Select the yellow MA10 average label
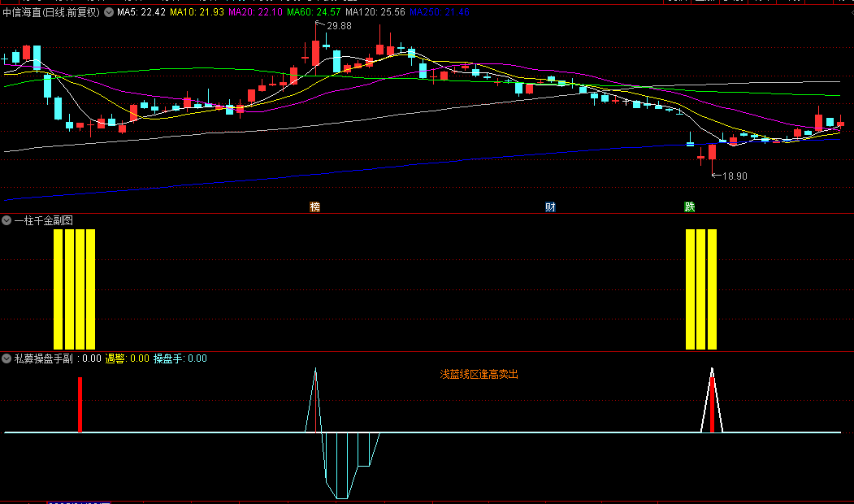 197,13
